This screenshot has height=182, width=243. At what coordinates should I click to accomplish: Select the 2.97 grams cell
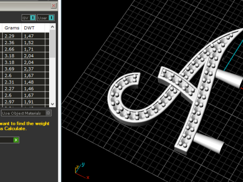tap(12, 102)
